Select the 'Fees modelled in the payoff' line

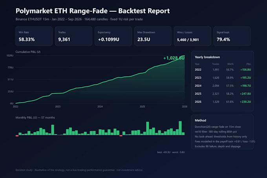coord(225,141)
